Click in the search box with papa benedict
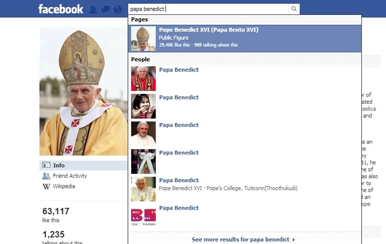This screenshot has height=244, width=386. pyautogui.click(x=208, y=9)
